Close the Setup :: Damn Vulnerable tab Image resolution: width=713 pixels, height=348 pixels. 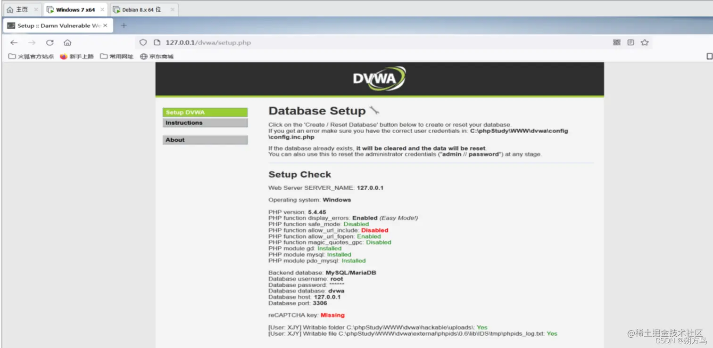coord(105,25)
